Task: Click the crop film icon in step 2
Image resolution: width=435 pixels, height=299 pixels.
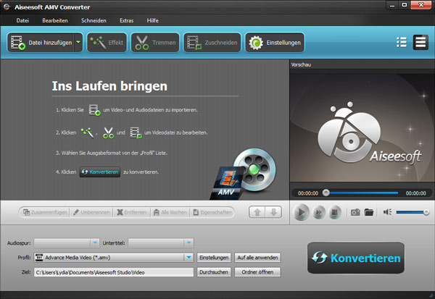Action: [x=136, y=132]
